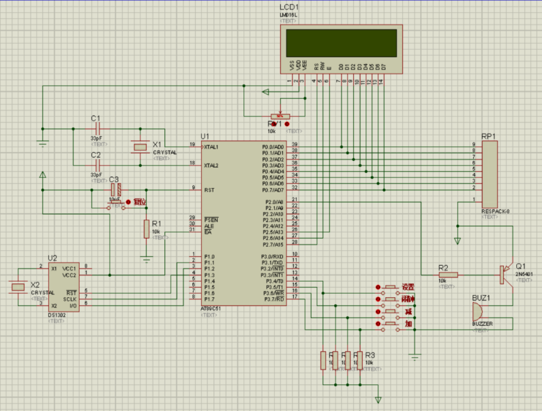Select ground symbol left of capacitor C1
This screenshot has height=411, width=542.
[42, 142]
